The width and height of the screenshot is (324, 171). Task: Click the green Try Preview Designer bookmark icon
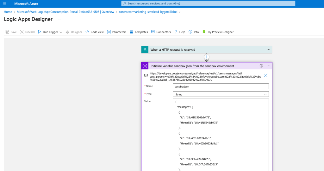pyautogui.click(x=204, y=32)
